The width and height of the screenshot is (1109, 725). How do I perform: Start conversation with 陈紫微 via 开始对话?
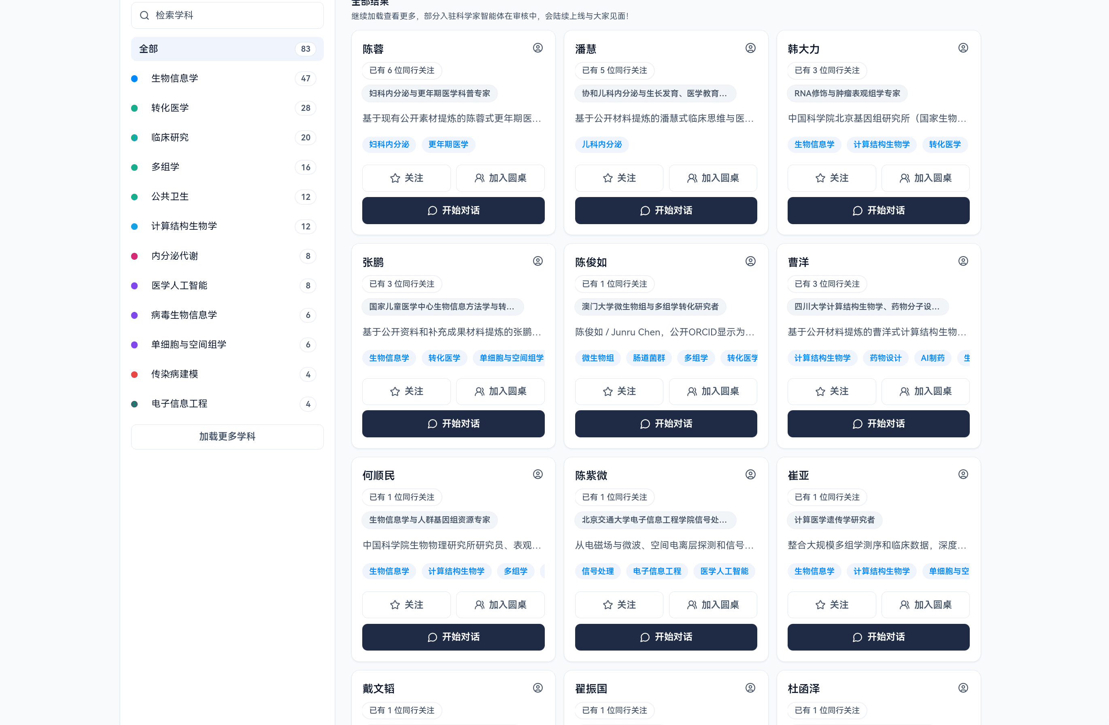point(666,637)
